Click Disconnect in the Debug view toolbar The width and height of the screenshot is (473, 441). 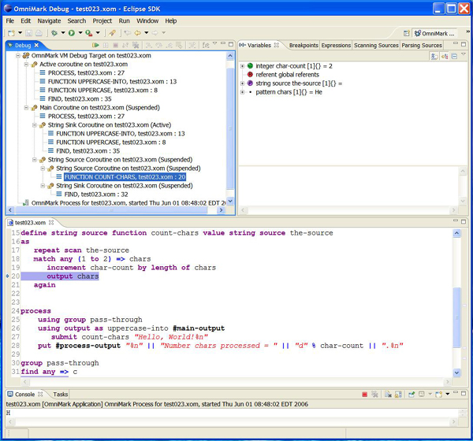(x=125, y=45)
